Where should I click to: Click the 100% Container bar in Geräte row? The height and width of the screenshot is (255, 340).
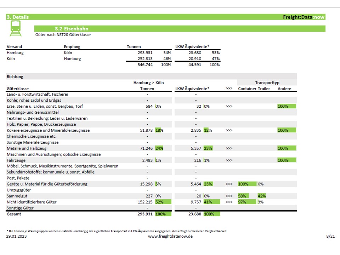(247, 184)
